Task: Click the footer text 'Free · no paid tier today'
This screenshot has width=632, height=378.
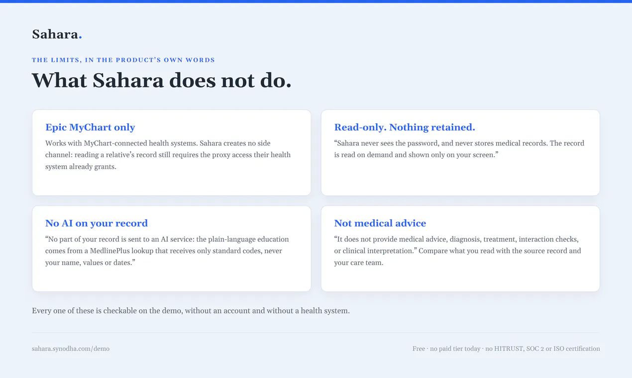Action: click(506, 349)
